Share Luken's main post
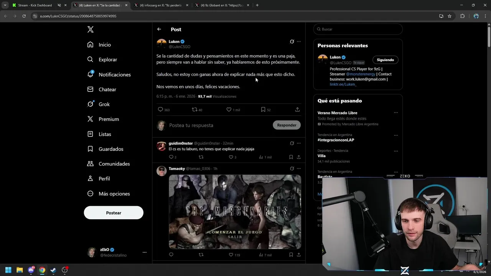Screen dimensions: 491x276 [297, 110]
